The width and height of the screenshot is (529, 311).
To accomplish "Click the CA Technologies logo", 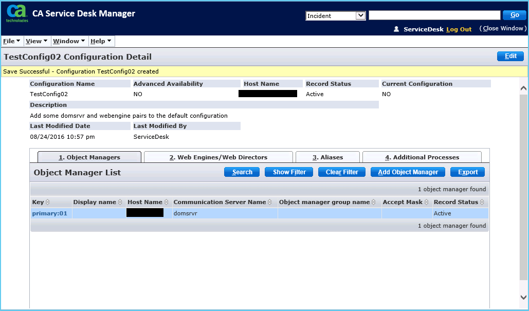I will pyautogui.click(x=17, y=14).
